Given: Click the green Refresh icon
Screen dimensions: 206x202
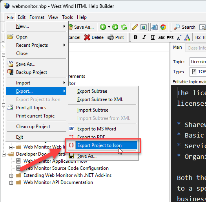Looking at the screenshot, I should 124,27.
